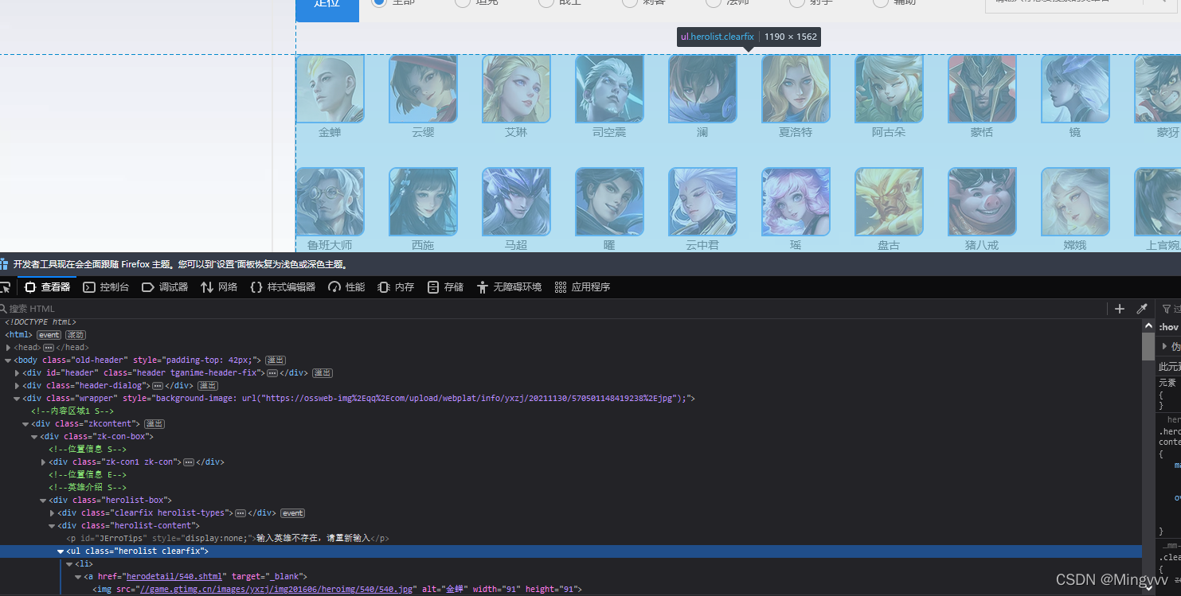Click the 搜索 HTML search field

point(553,309)
